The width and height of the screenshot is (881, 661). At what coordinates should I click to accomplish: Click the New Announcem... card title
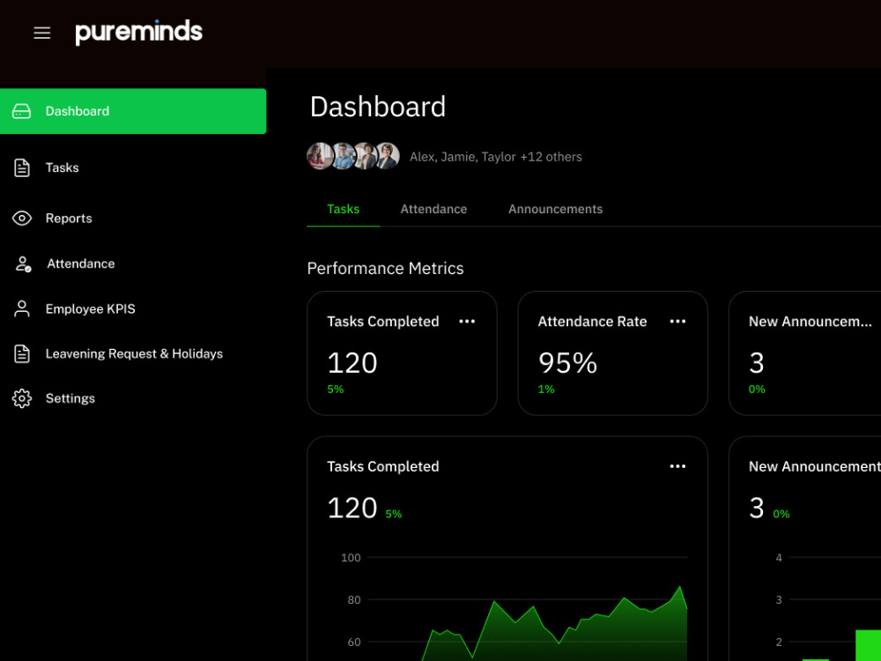pyautogui.click(x=811, y=322)
